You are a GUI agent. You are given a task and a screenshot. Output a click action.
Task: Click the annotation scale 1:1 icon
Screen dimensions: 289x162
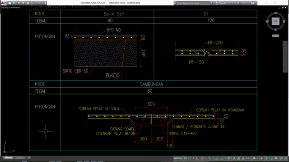tap(247, 158)
